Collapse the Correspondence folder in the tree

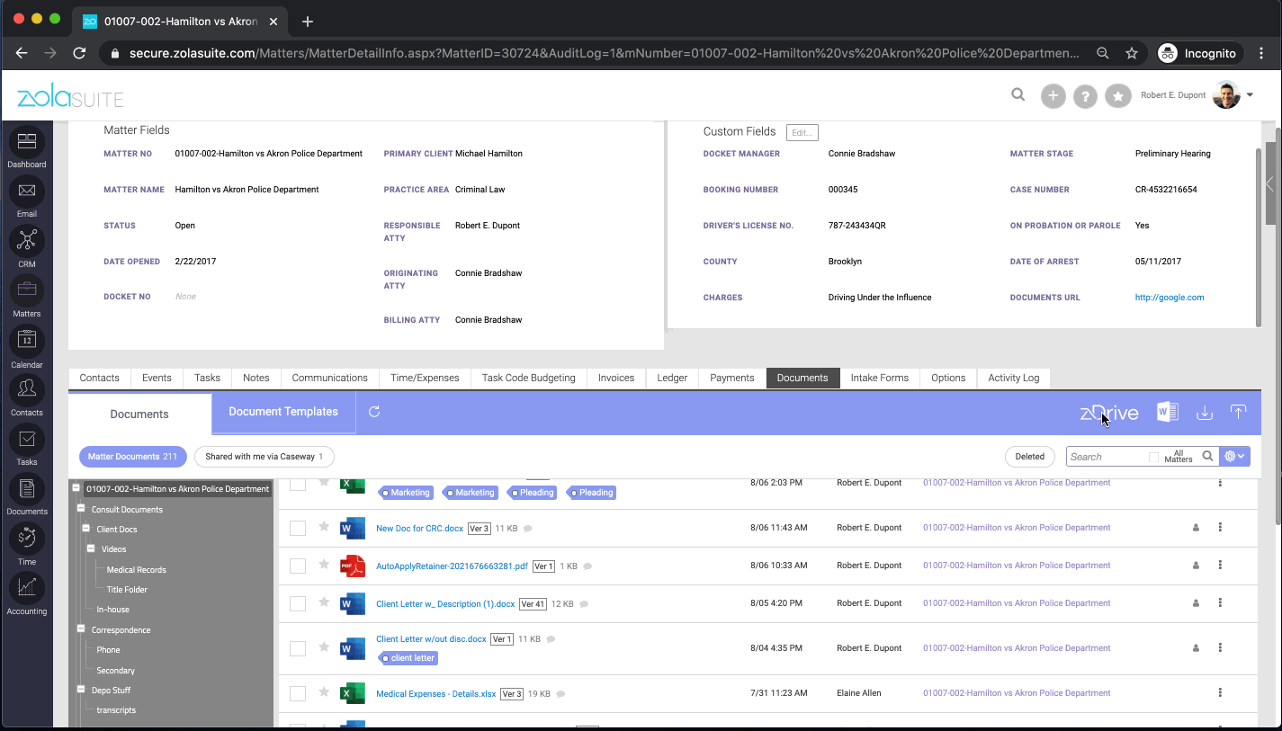82,629
